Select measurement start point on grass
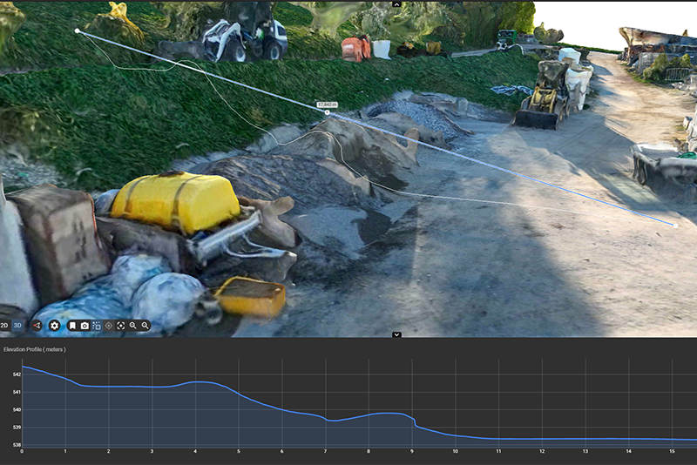The image size is (697, 465). pos(78,31)
